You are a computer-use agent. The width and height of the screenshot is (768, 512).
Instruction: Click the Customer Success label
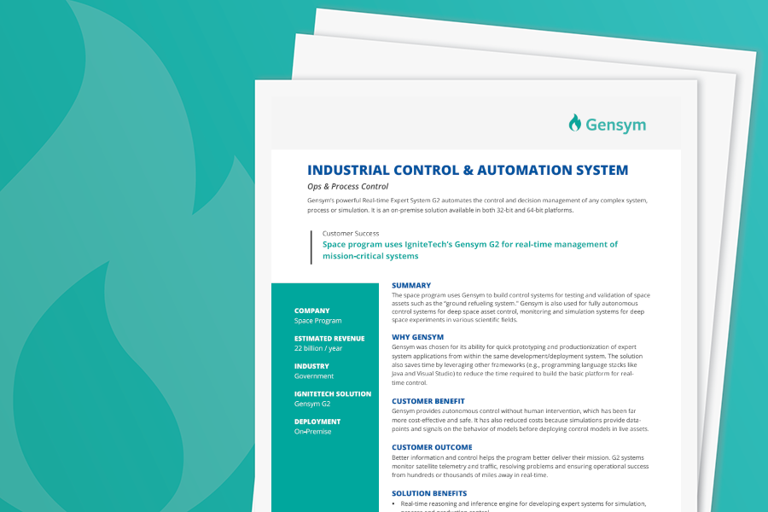tap(350, 233)
